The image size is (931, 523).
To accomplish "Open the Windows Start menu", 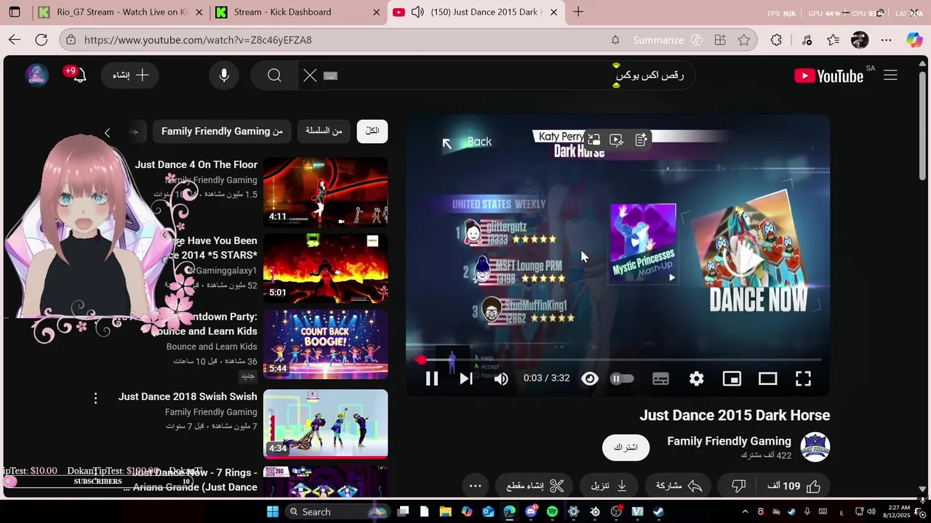I will click(x=273, y=512).
